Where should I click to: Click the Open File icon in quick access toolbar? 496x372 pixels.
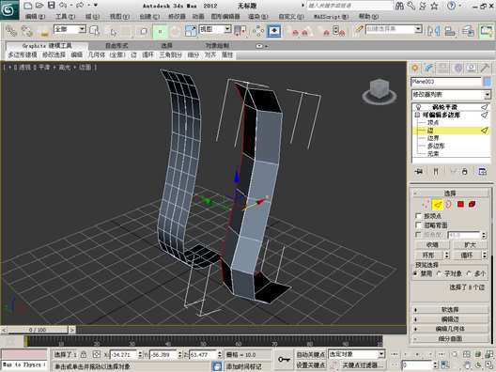[39, 6]
